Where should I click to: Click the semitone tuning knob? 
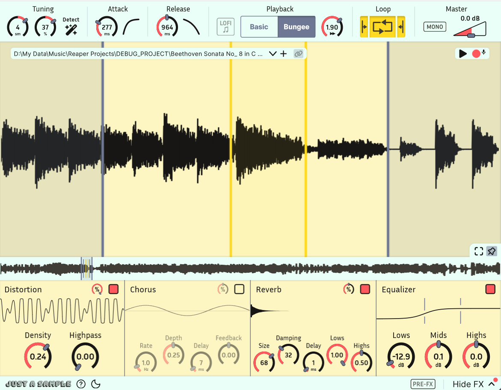(x=18, y=27)
